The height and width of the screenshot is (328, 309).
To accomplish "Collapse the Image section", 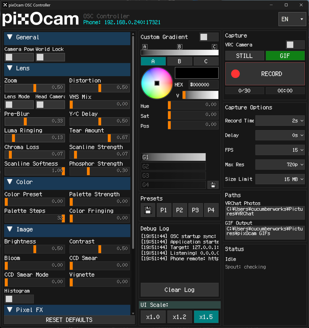I will pyautogui.click(x=67, y=231).
